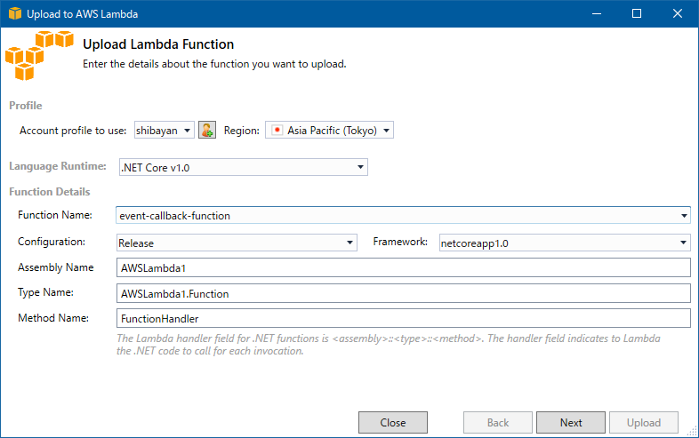Open the Account profile dropdown showing shibayan
The width and height of the screenshot is (699, 438).
tap(164, 130)
